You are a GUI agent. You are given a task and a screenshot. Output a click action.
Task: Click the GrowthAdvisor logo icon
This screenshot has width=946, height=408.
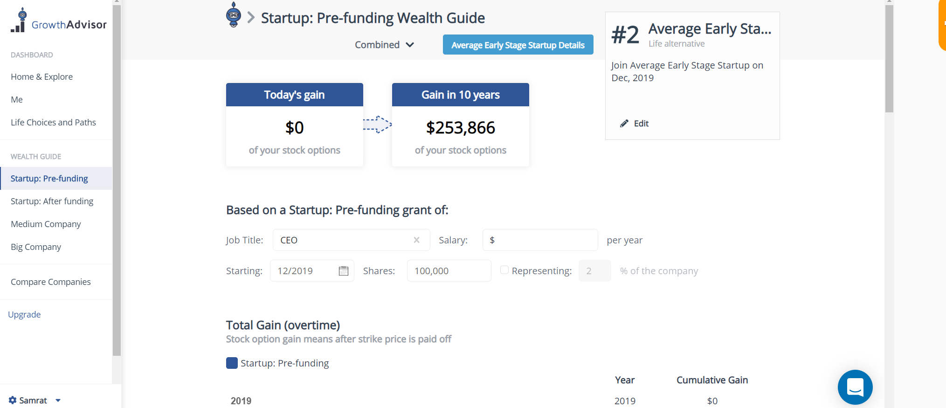tap(19, 21)
